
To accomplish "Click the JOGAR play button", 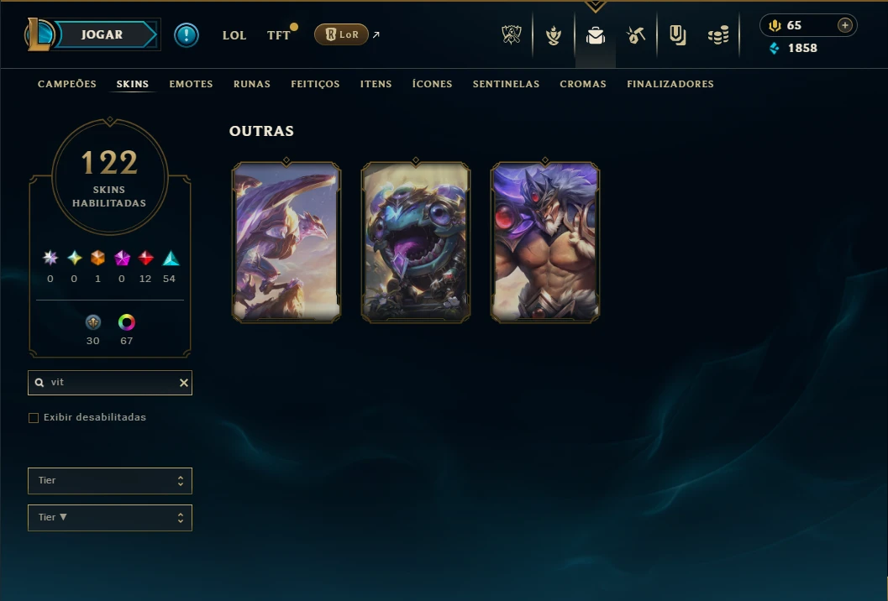I will 102,34.
